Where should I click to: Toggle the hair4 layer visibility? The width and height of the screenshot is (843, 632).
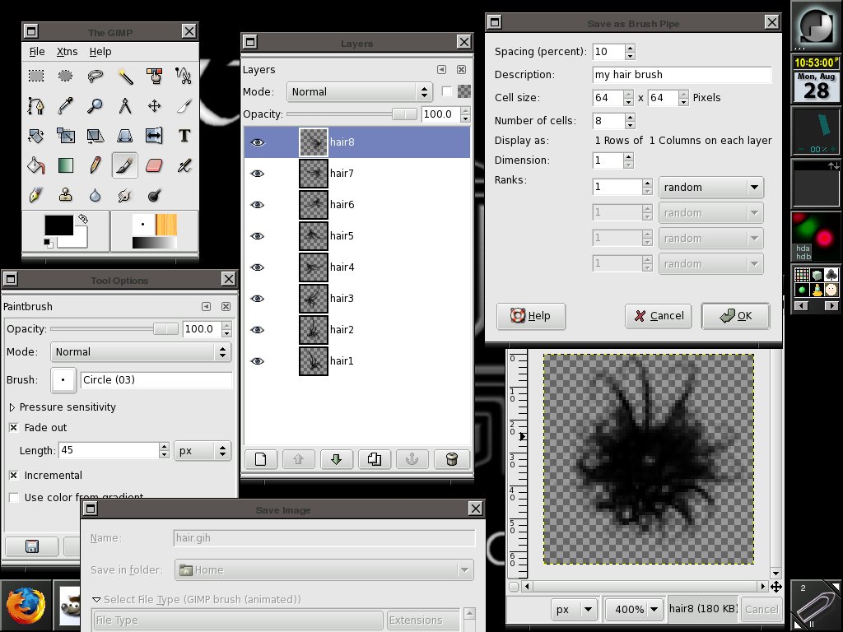pos(258,267)
